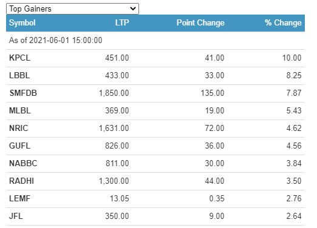Select the MLBL stock symbol

[x=20, y=110]
